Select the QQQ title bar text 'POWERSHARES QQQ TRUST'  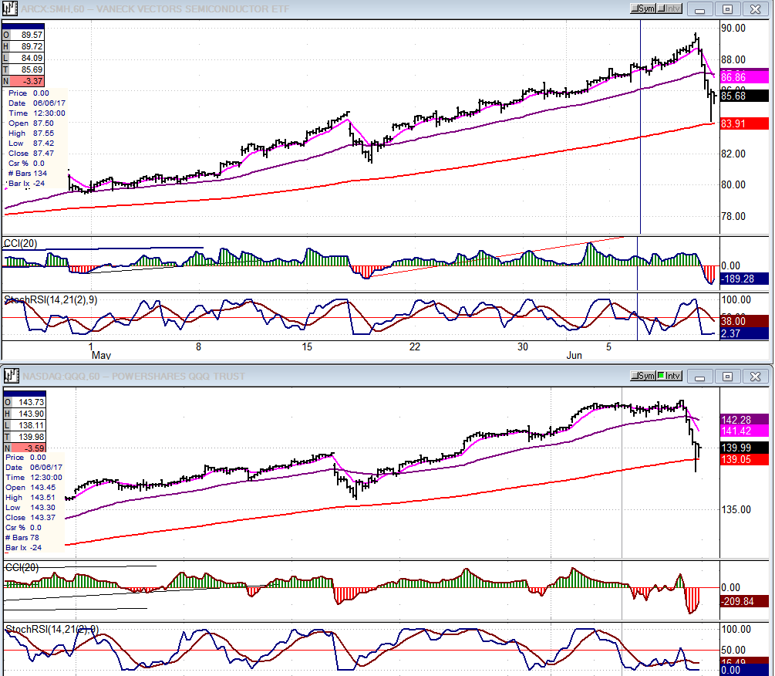coord(178,377)
